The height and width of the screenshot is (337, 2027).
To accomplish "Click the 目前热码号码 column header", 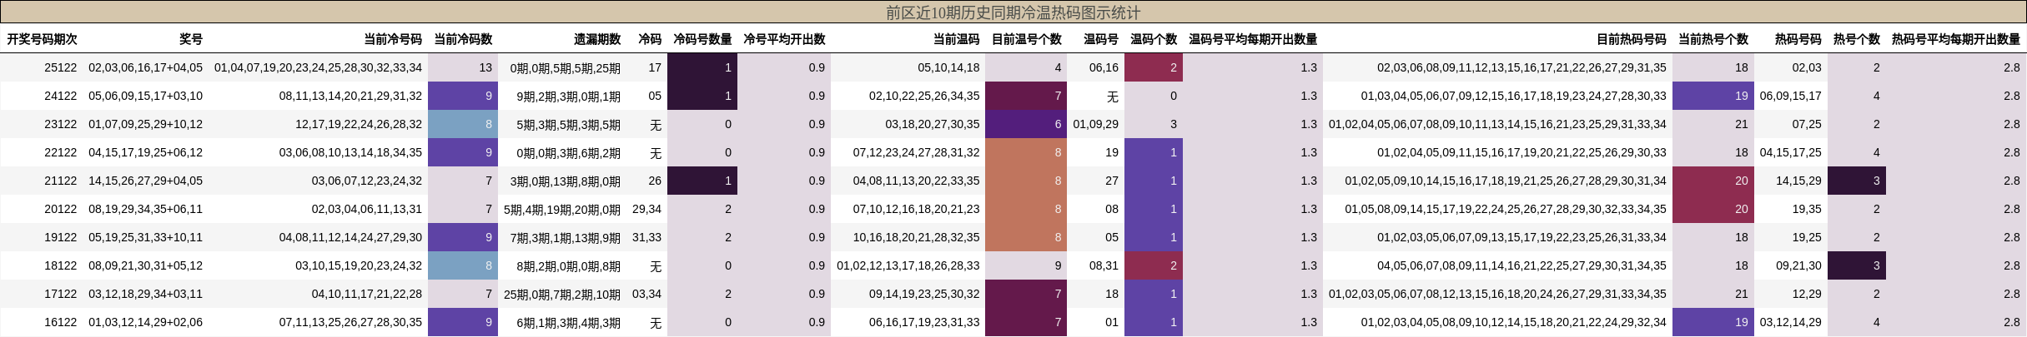I will (1632, 39).
